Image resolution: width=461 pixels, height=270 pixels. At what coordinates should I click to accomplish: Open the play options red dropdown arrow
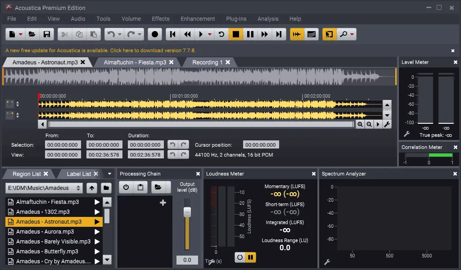pyautogui.click(x=210, y=34)
